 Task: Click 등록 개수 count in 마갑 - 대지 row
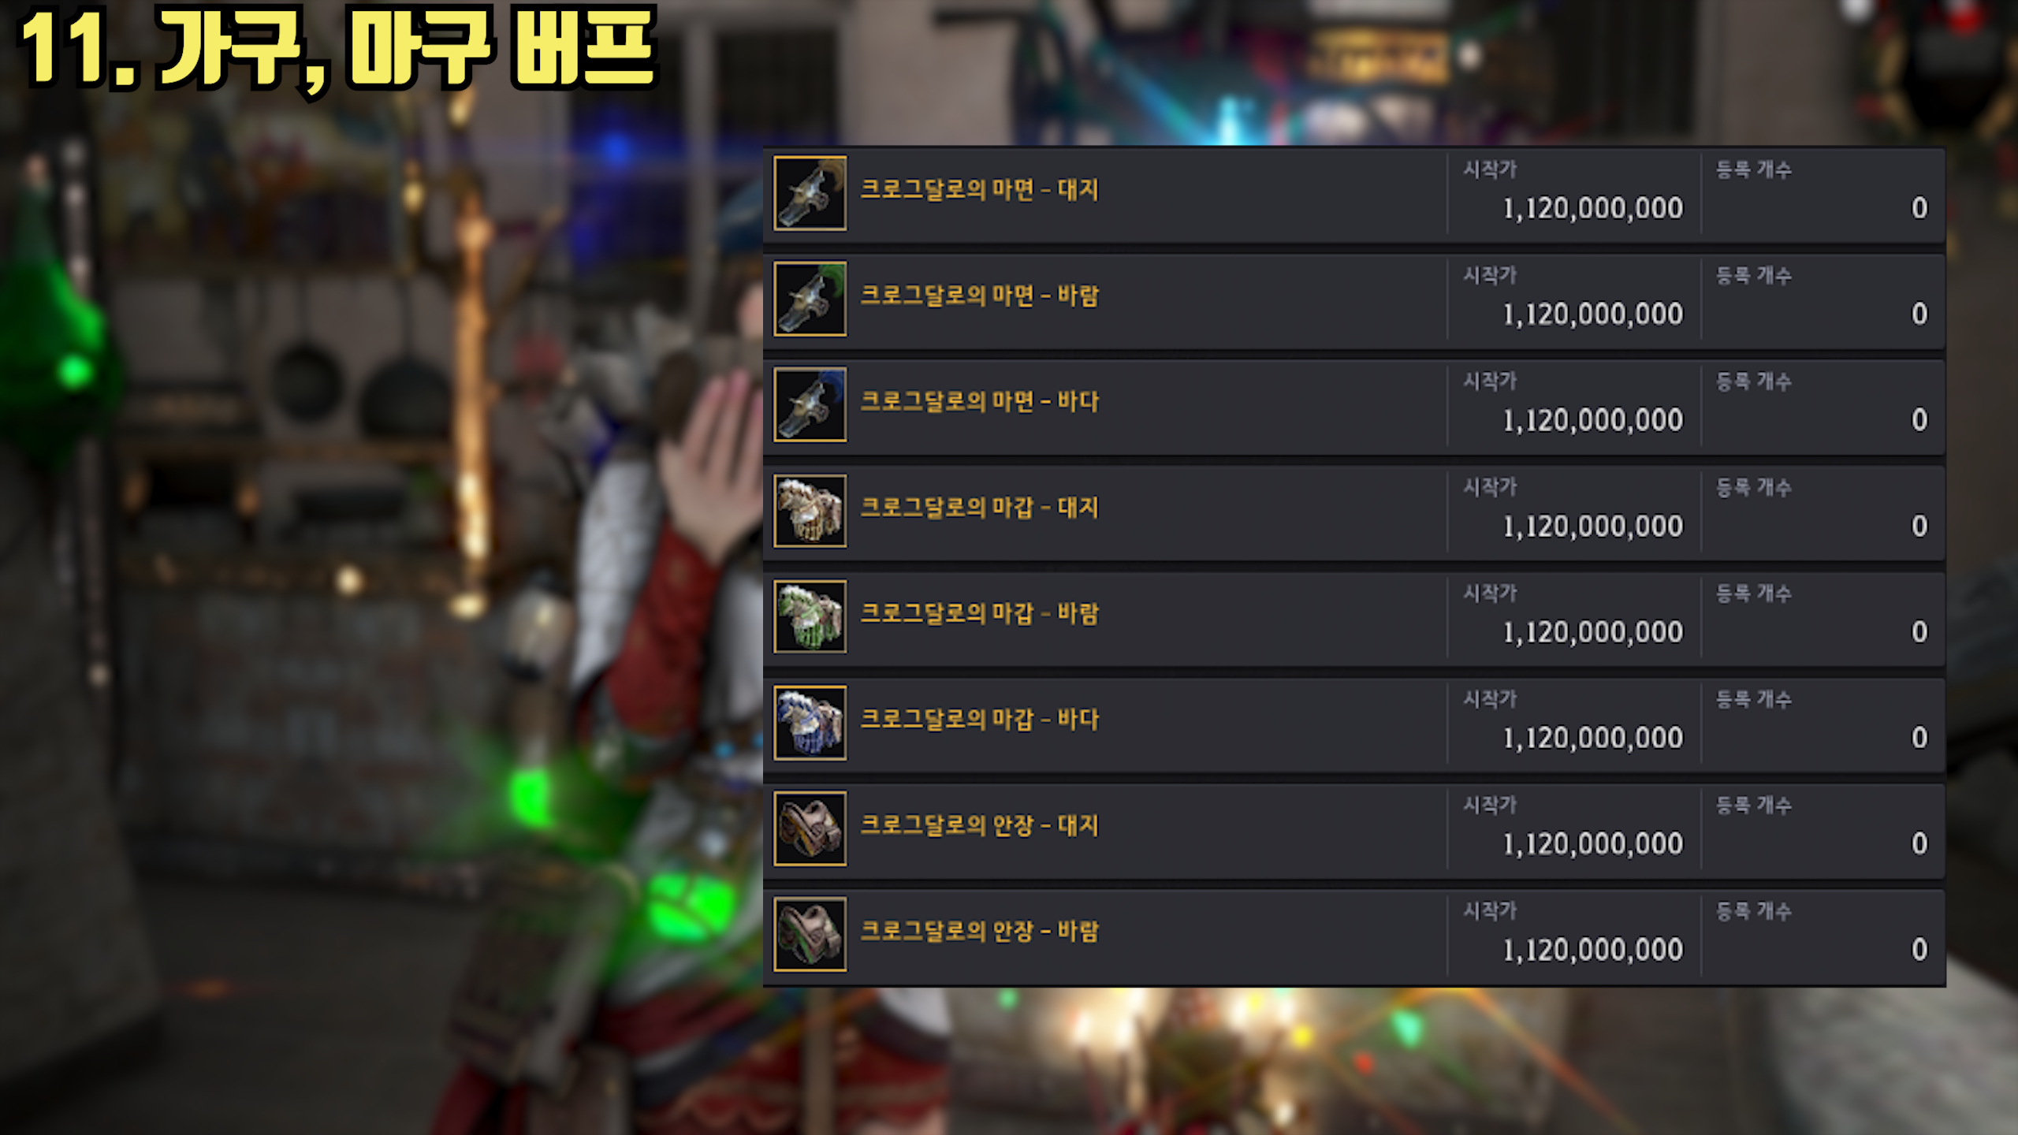pos(1919,527)
